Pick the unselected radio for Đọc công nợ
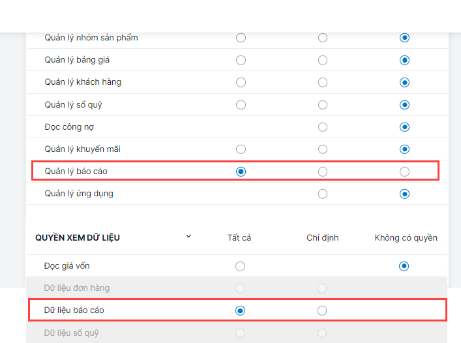The width and height of the screenshot is (461, 343). tap(323, 127)
